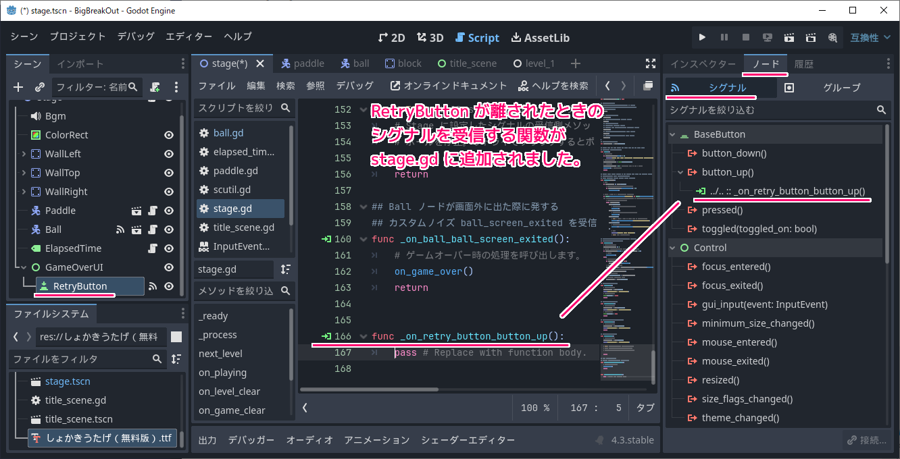Switch to the 3D workspace
Viewport: 900px width, 459px height.
tap(430, 38)
